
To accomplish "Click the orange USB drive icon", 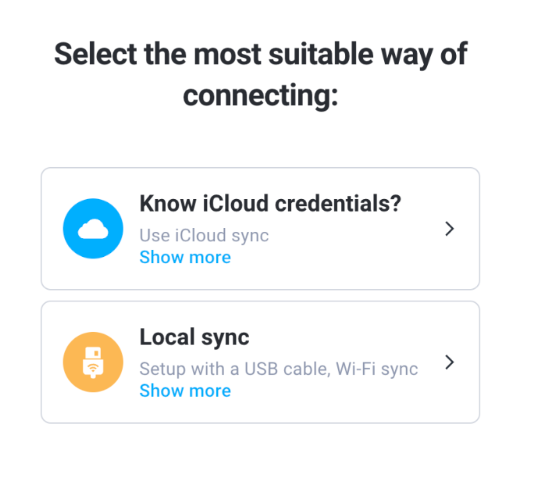I will click(x=93, y=362).
